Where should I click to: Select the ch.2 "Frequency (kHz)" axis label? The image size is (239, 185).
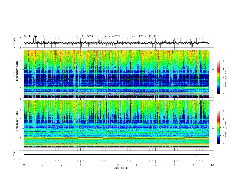(x=17, y=120)
